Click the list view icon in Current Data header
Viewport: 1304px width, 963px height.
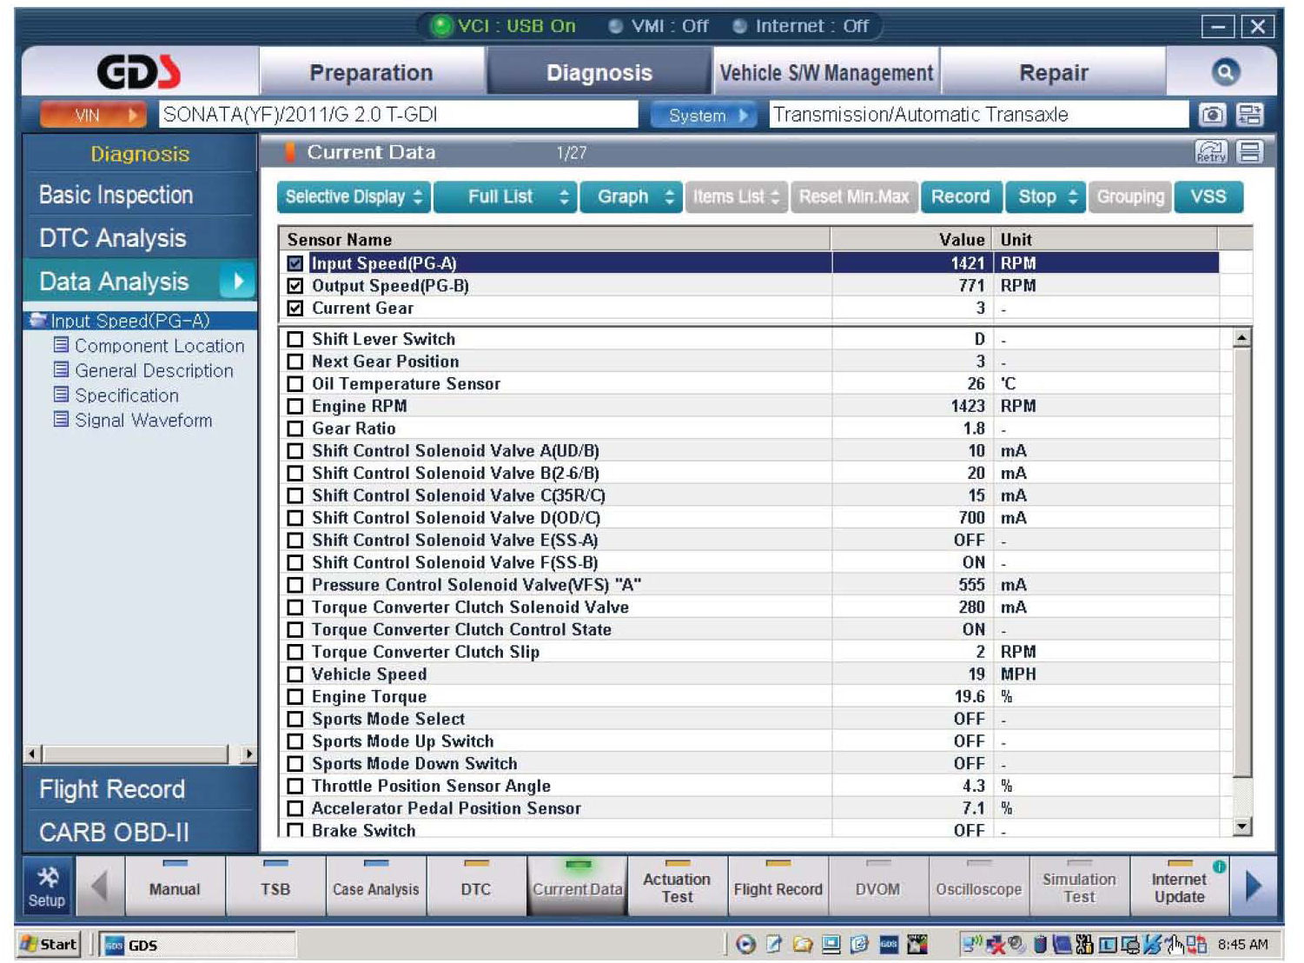(x=1250, y=153)
